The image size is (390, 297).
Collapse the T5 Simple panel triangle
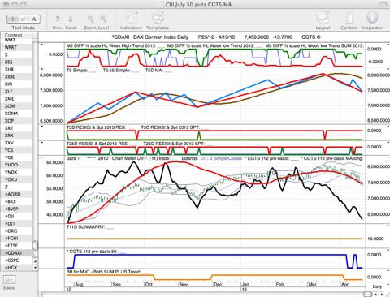point(41,69)
